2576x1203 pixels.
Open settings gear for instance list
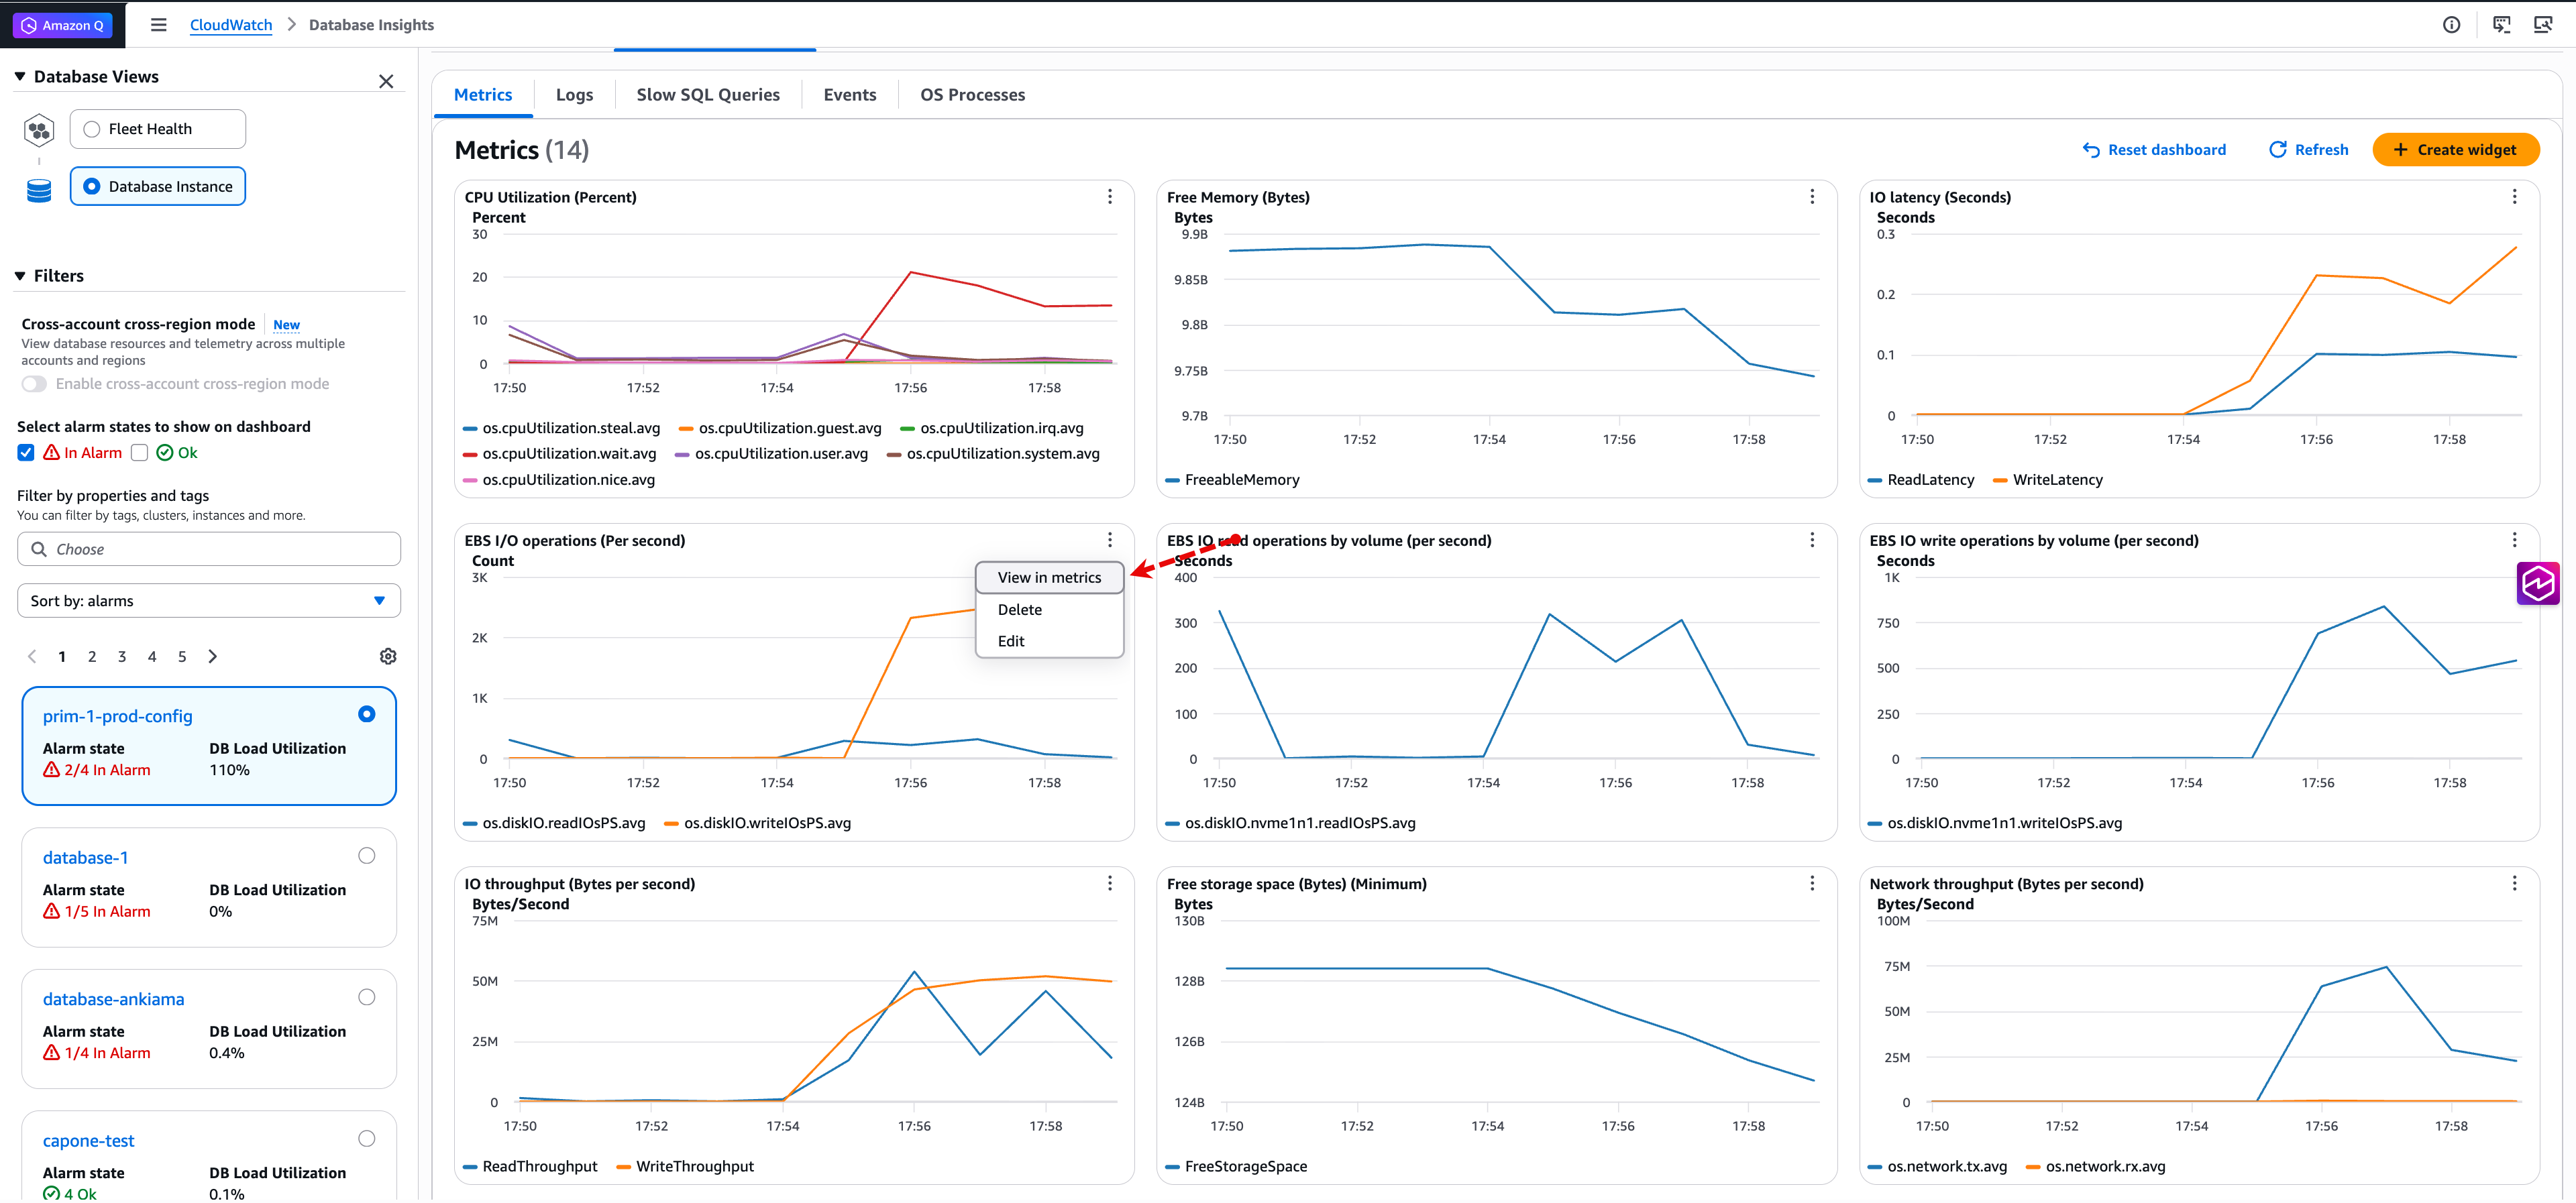pos(388,656)
